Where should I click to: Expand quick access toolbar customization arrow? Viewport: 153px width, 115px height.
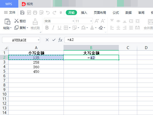pos(61,13)
